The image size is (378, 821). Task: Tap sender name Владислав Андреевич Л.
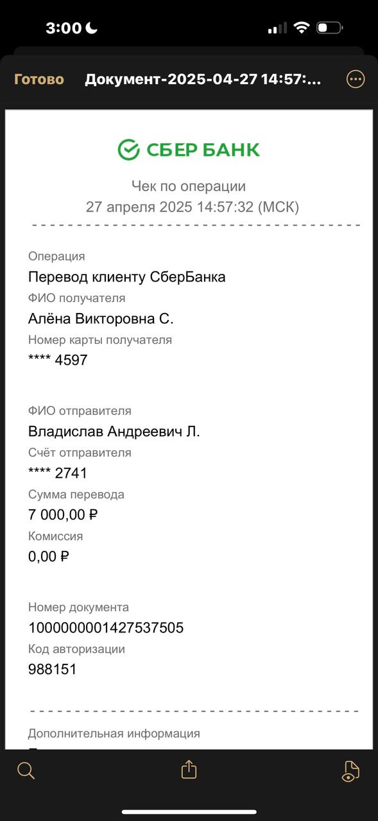[114, 432]
